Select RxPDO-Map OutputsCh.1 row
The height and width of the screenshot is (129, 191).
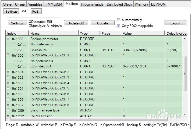click(94, 55)
